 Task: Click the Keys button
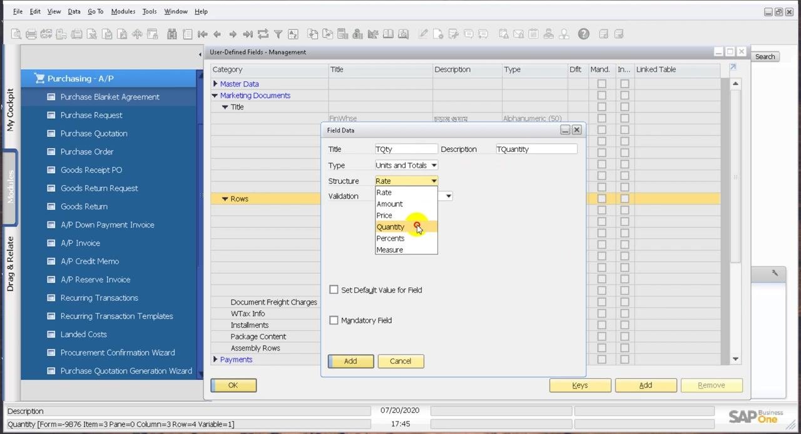(580, 385)
